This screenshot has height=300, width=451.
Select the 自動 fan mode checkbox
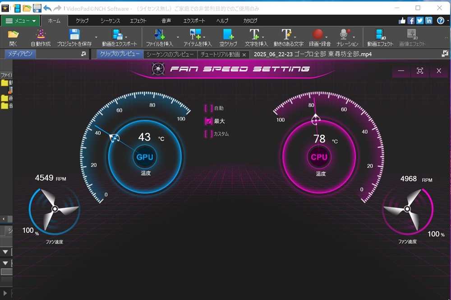[x=208, y=108]
